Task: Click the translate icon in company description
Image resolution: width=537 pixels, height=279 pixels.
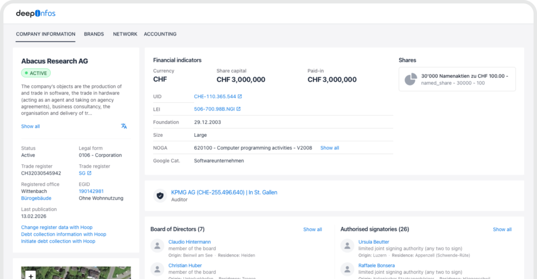Action: [x=124, y=126]
